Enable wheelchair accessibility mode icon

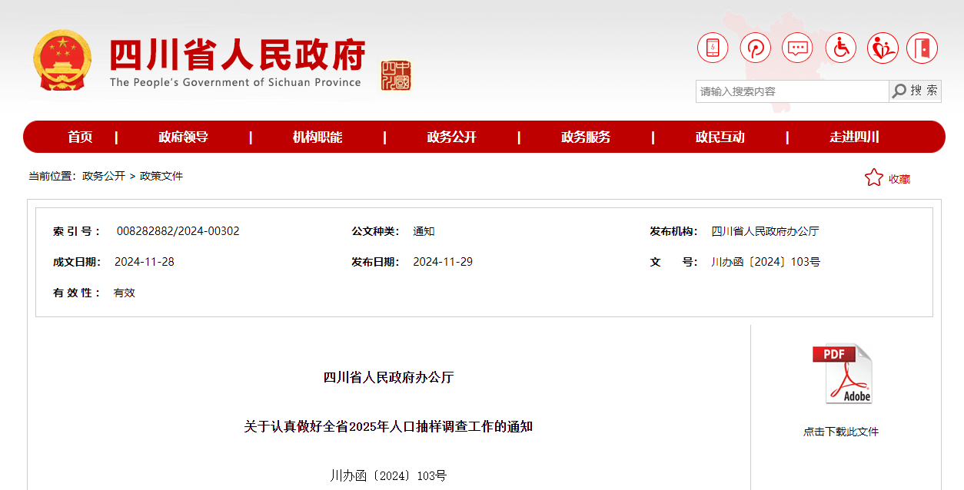(x=840, y=48)
